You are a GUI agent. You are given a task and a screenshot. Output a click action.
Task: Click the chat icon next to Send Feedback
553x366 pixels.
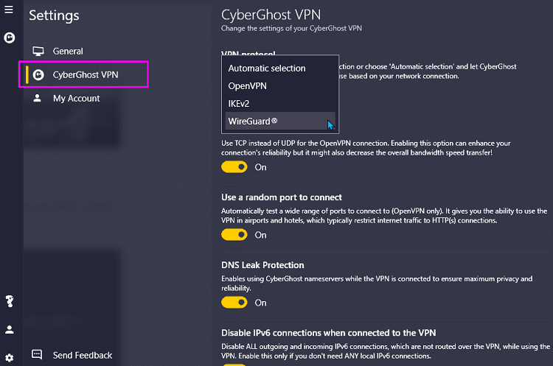click(x=37, y=354)
